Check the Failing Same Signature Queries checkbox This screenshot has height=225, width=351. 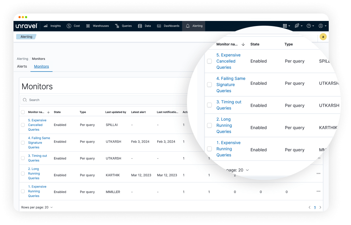pyautogui.click(x=23, y=143)
